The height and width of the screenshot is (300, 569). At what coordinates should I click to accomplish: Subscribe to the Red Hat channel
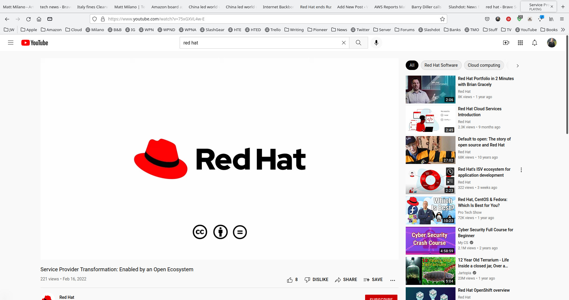(381, 298)
